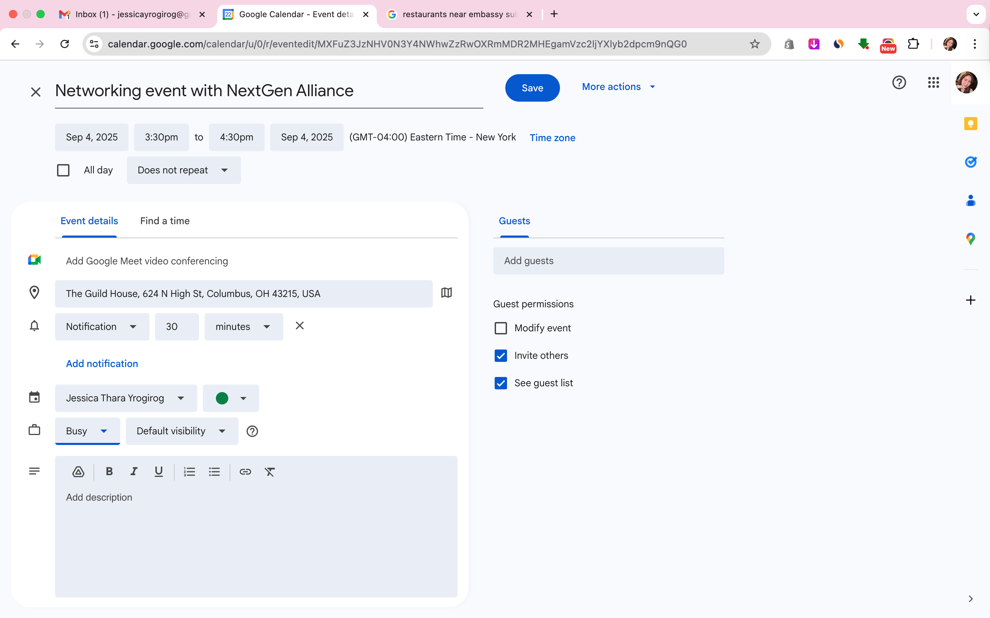Enable the All day checkbox
Viewport: 990px width, 618px height.
pos(63,170)
